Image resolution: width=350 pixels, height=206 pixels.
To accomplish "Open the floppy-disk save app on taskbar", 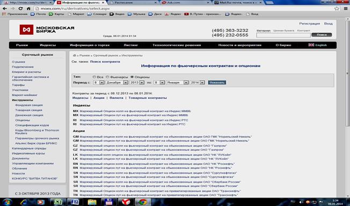I will coord(108,202).
